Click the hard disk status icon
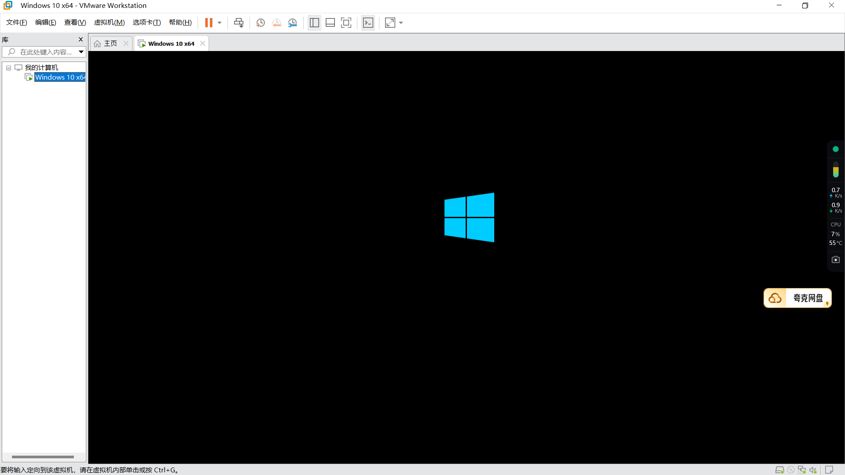845x475 pixels. pyautogui.click(x=779, y=470)
